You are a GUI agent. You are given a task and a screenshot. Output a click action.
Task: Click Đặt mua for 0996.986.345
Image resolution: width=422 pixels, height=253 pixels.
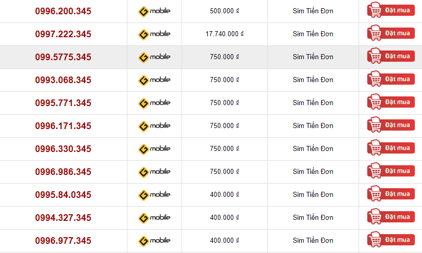(391, 171)
